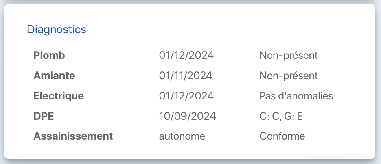
Task: Select the Amiante date 01/11/2024
Action: pyautogui.click(x=185, y=76)
